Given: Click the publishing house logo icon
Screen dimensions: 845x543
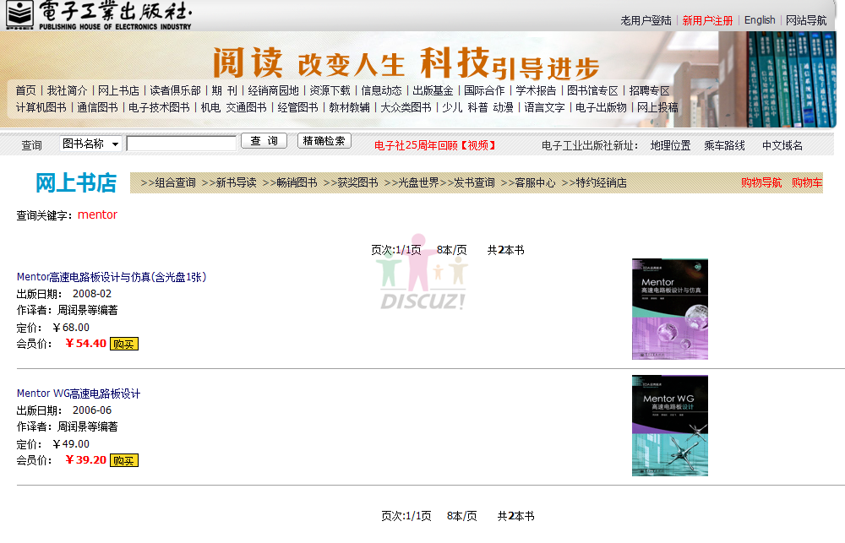Looking at the screenshot, I should pyautogui.click(x=19, y=15).
